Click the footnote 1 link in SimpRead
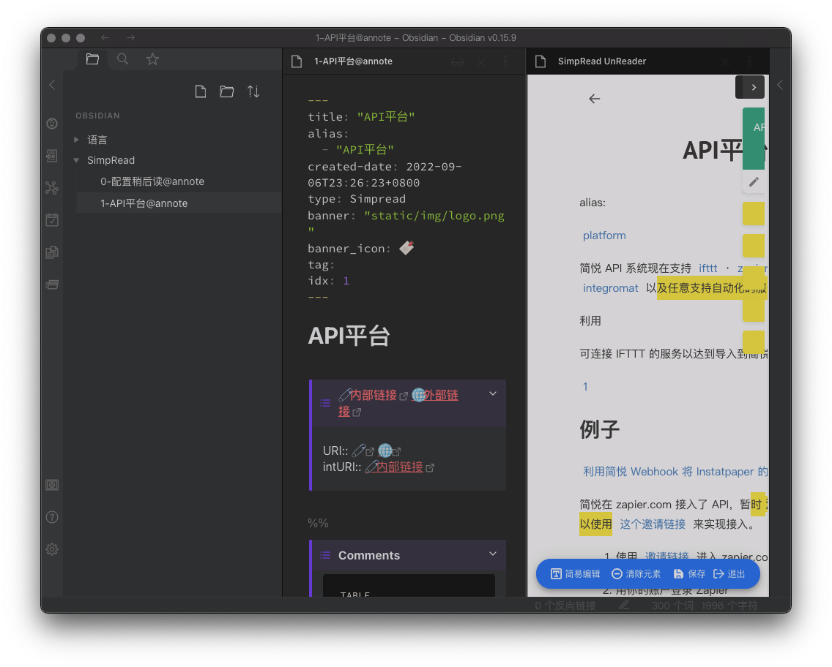The height and width of the screenshot is (667, 832). (x=585, y=387)
